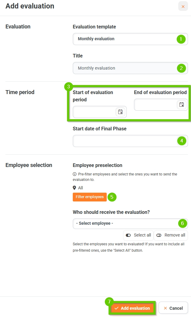This screenshot has height=317, width=191.
Task: Click the Cancel button
Action: click(173, 308)
